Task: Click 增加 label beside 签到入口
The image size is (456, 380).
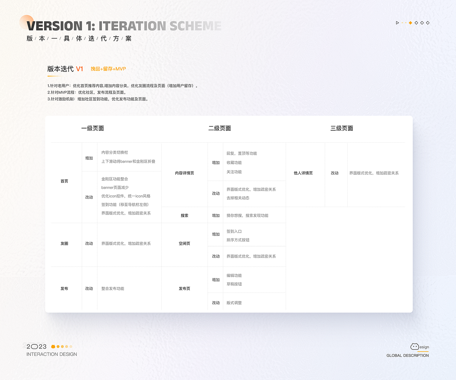Action: pyautogui.click(x=216, y=234)
